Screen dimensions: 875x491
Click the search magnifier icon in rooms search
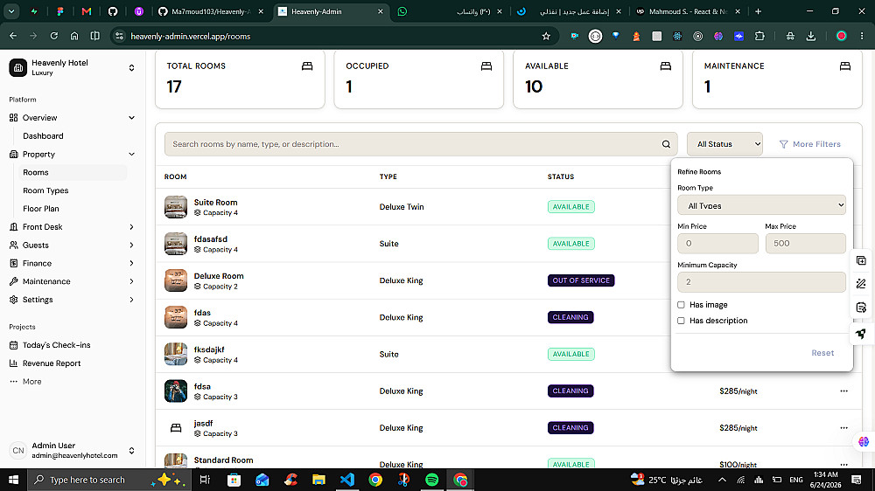666,144
